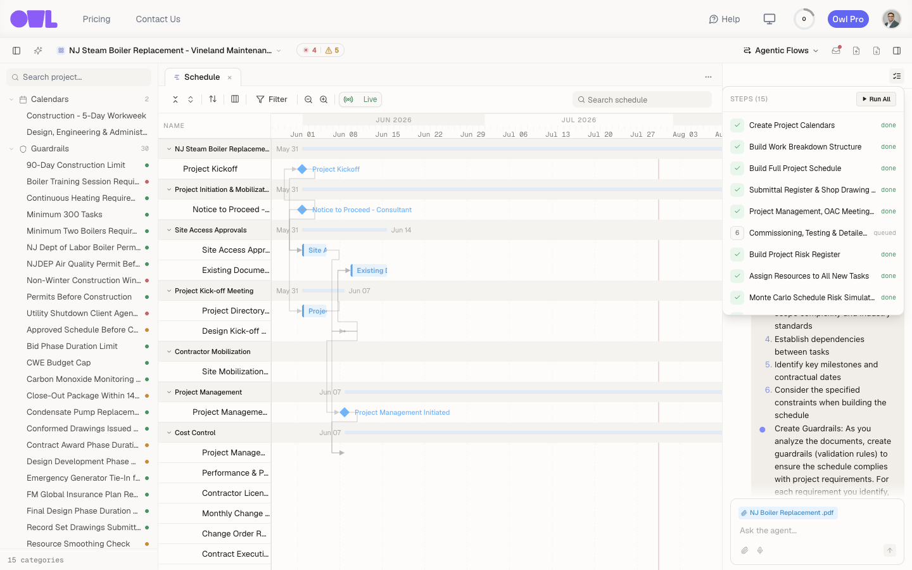Click the errors count badge showing 4

tap(310, 51)
